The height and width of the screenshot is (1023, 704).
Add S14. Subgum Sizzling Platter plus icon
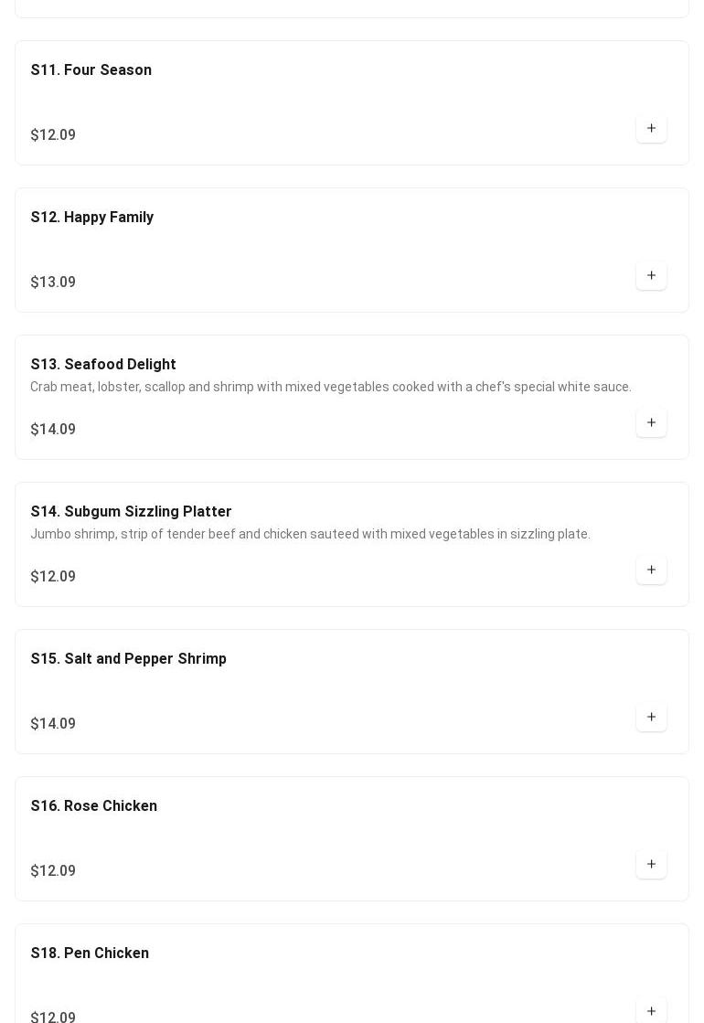click(651, 570)
